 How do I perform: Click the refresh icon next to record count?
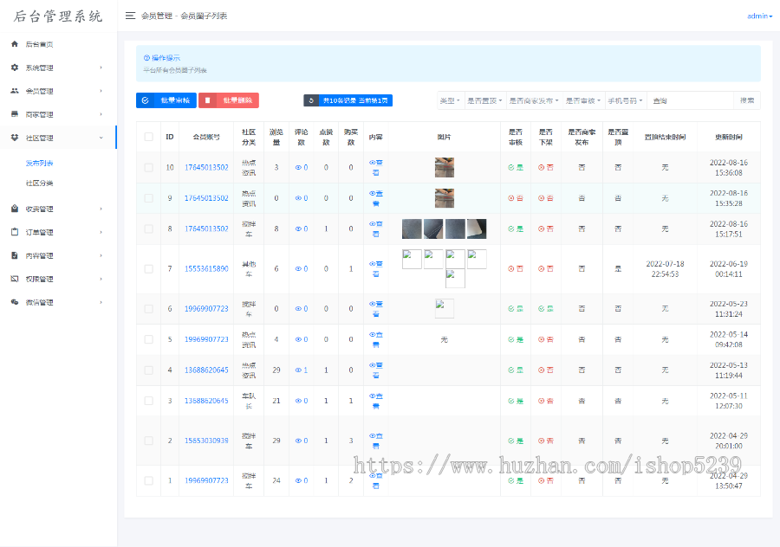click(311, 100)
